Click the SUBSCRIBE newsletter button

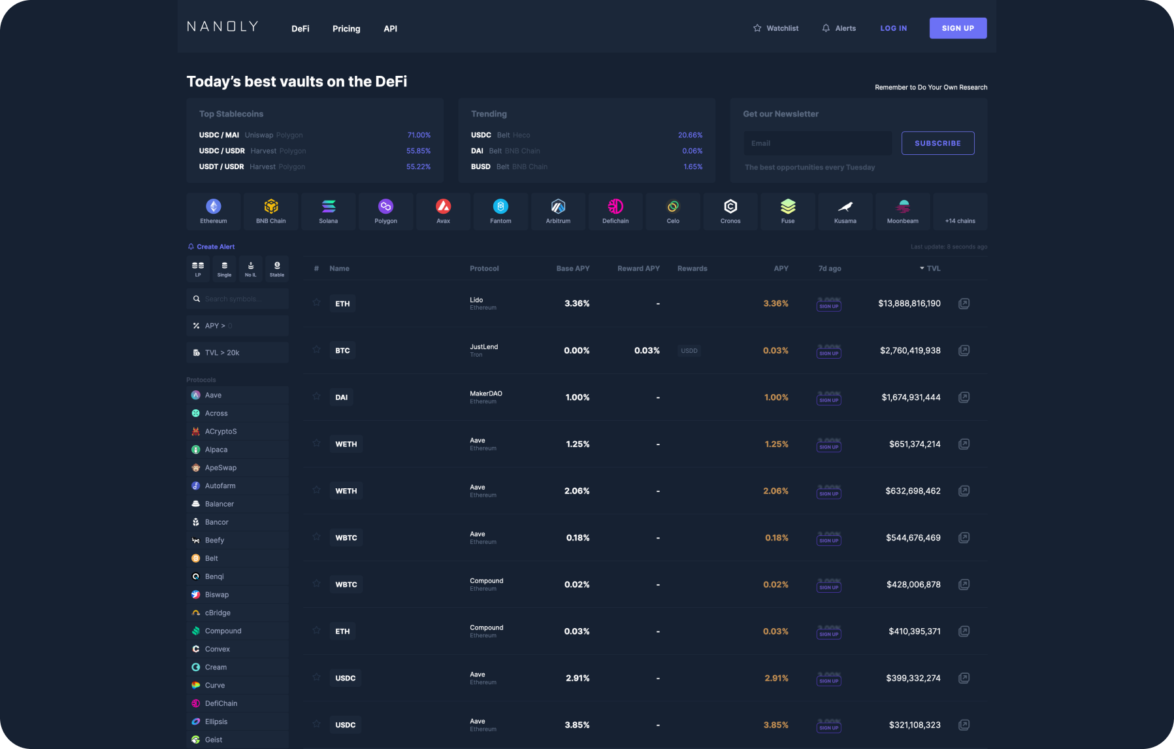point(938,143)
